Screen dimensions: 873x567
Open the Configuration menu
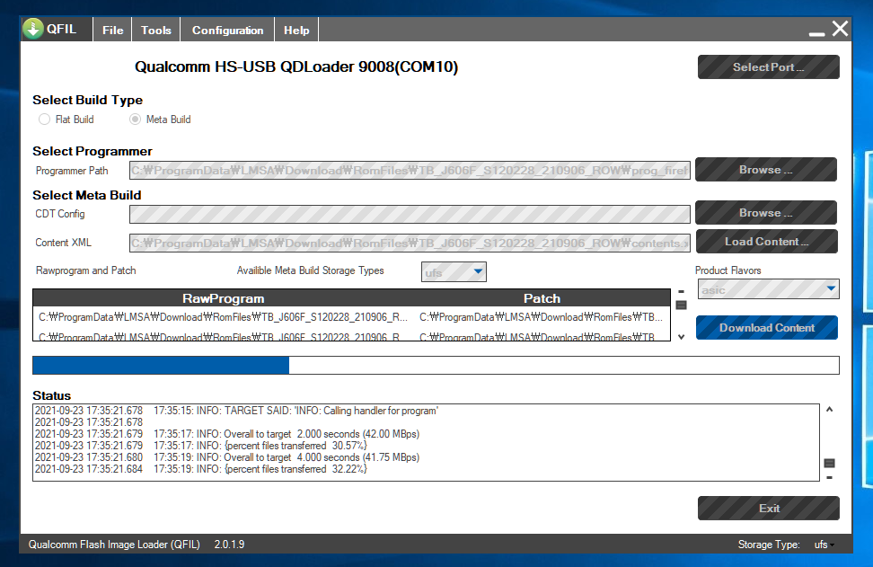[227, 30]
